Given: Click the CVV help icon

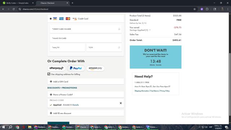Looking at the screenshot, I should [119, 48].
